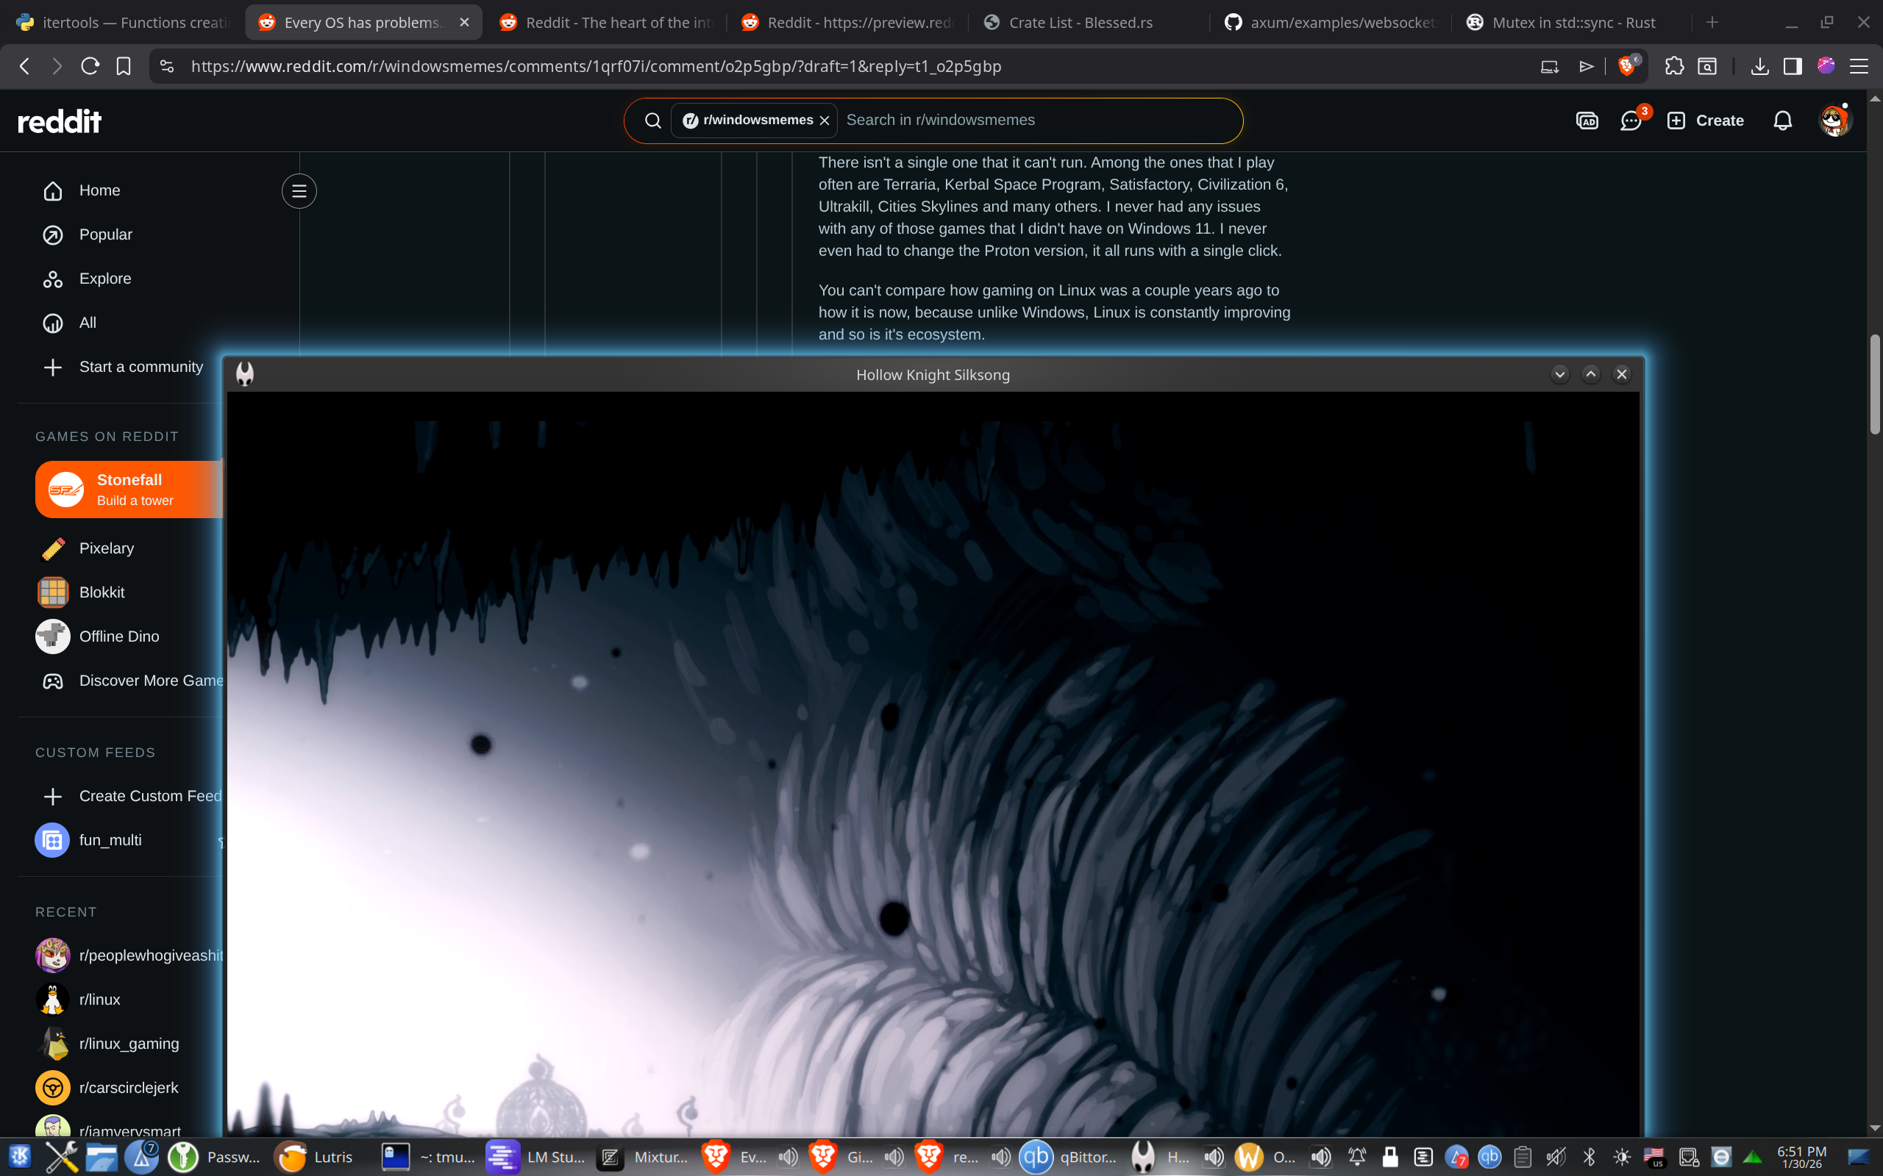Remove r/windowsmemes search filter chip
Image resolution: width=1883 pixels, height=1176 pixels.
[x=825, y=121]
